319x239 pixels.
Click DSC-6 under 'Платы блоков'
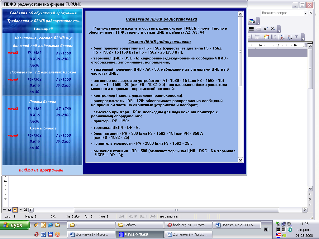[35, 115]
